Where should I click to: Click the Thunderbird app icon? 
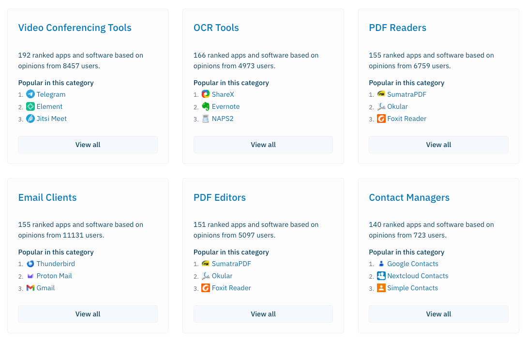tap(30, 264)
